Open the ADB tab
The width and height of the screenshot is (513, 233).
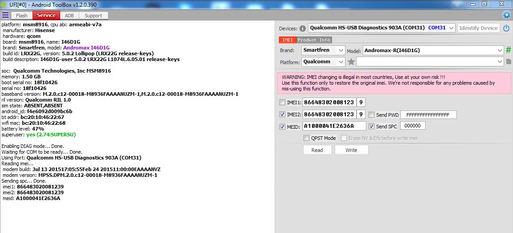point(70,16)
